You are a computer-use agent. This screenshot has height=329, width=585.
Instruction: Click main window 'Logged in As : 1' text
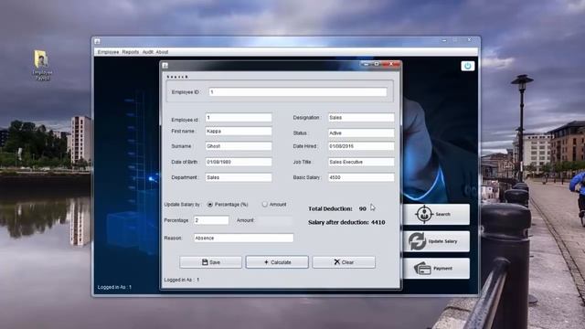click(x=114, y=287)
